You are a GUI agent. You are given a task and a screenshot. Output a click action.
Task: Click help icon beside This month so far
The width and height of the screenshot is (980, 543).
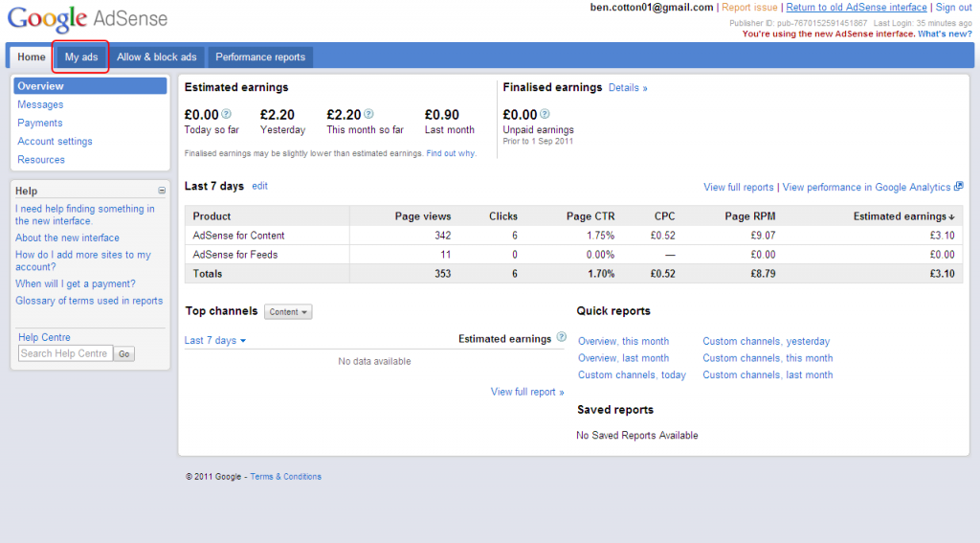click(368, 114)
